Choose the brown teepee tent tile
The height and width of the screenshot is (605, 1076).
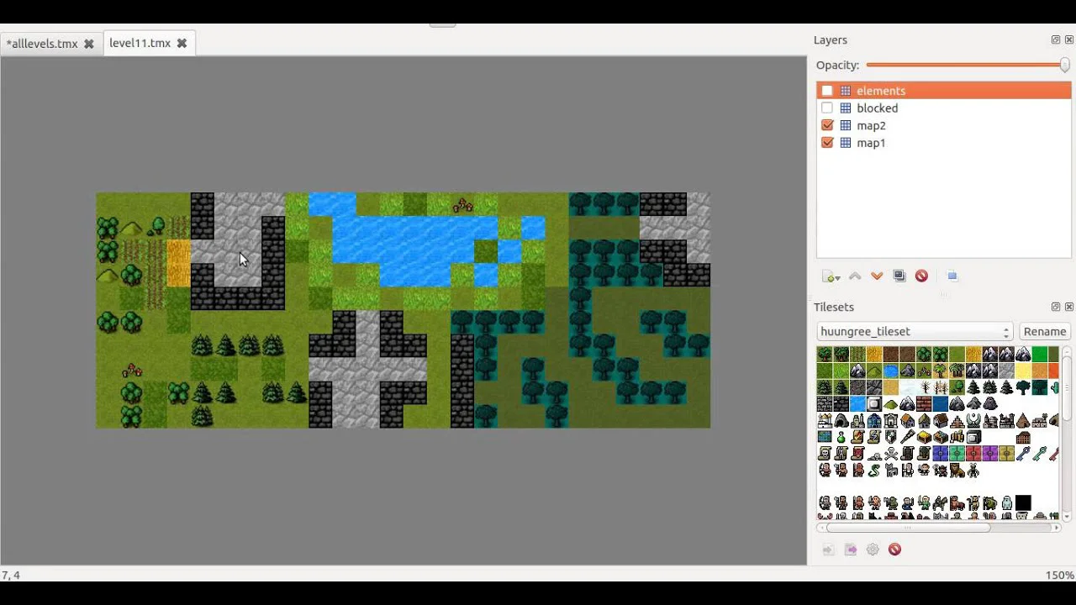pos(1023,421)
